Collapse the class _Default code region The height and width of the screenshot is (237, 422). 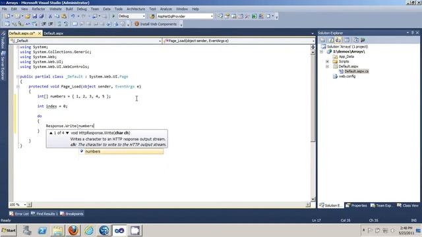(x=18, y=76)
